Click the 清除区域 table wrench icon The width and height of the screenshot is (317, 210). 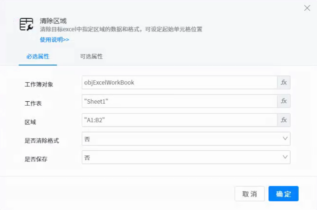(26, 25)
